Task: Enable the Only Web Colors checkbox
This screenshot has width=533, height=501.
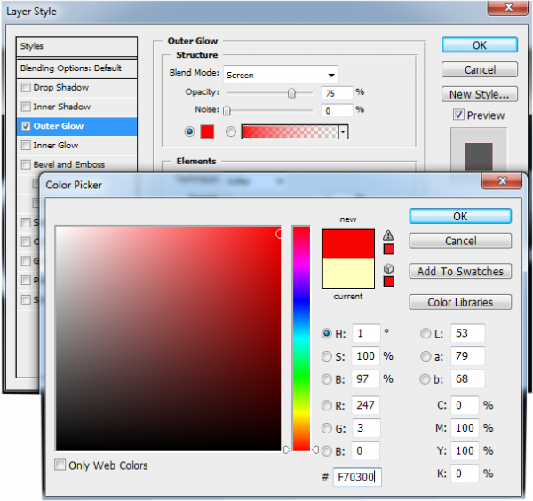Action: 60,465
